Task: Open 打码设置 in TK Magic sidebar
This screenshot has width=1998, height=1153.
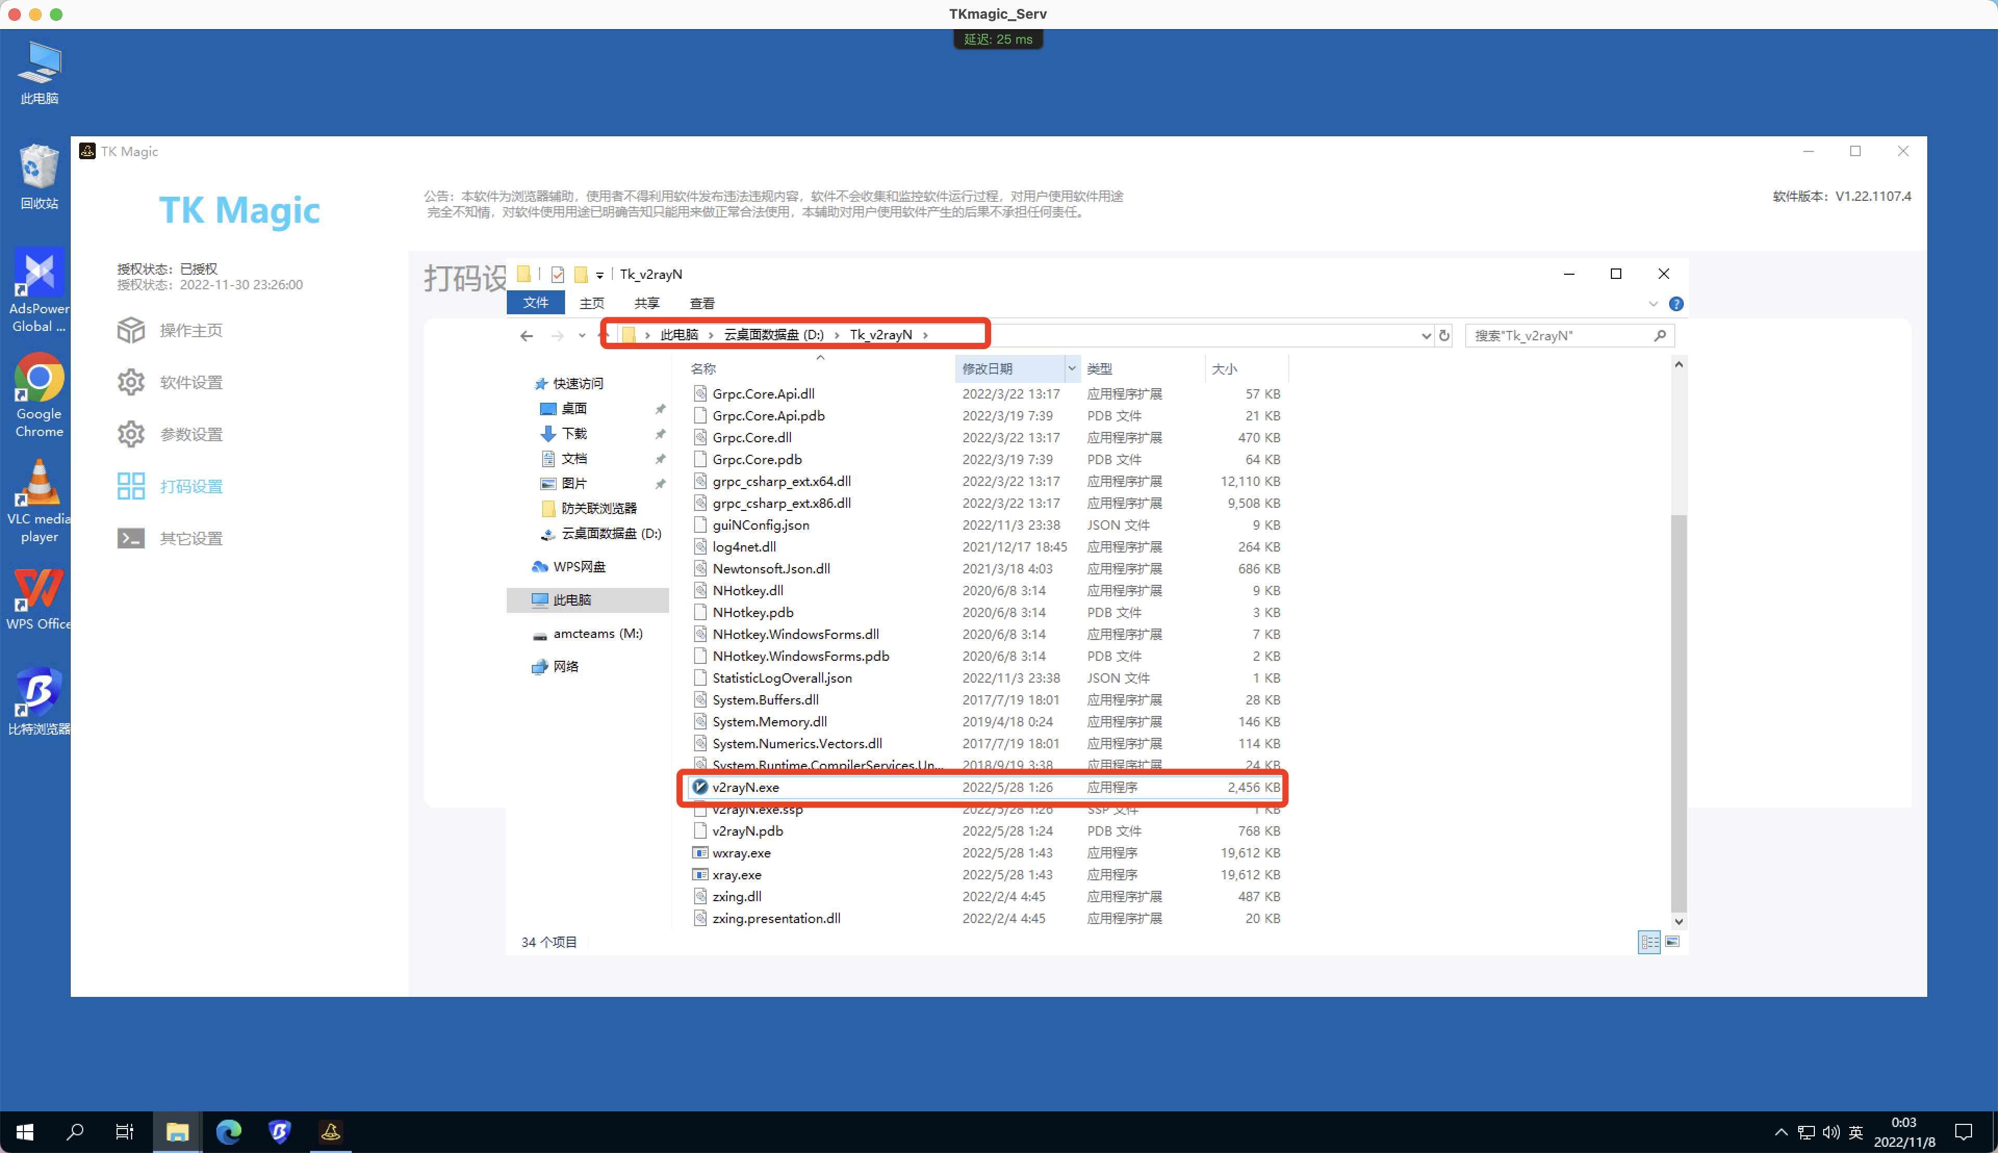Action: coord(191,485)
